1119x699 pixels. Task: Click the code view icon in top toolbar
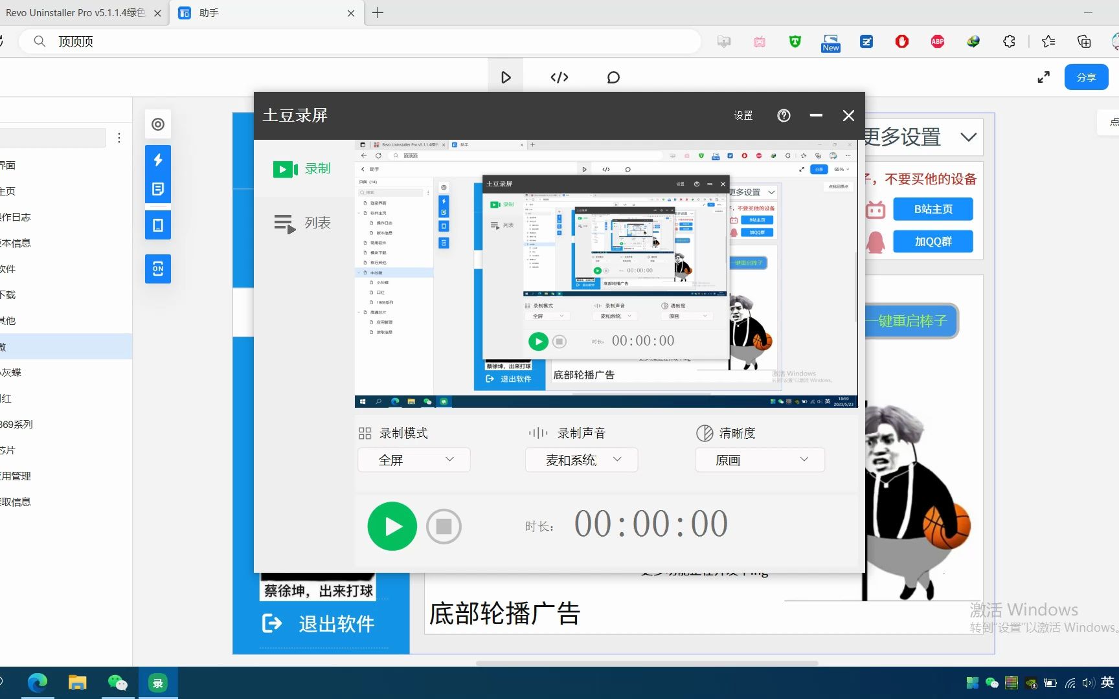coord(559,78)
